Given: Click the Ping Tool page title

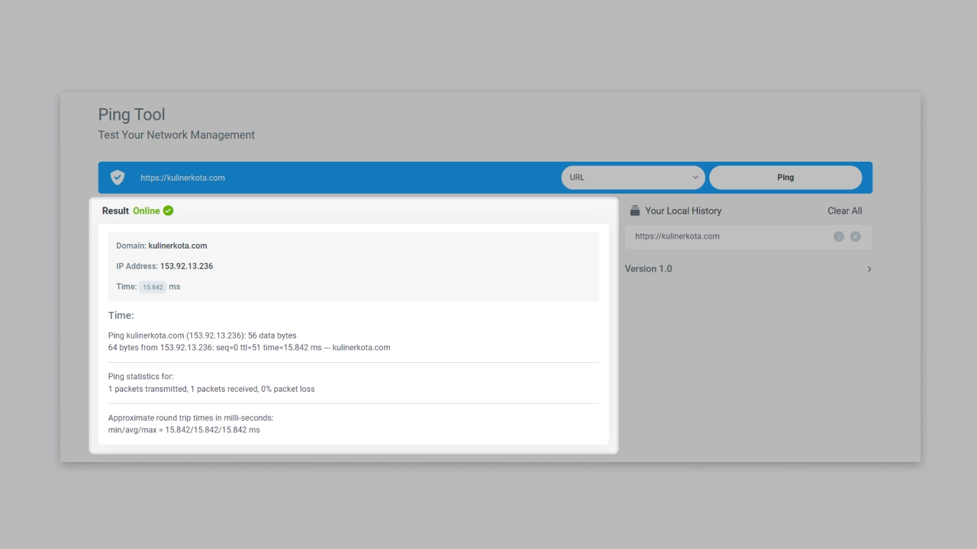Looking at the screenshot, I should click(x=131, y=114).
